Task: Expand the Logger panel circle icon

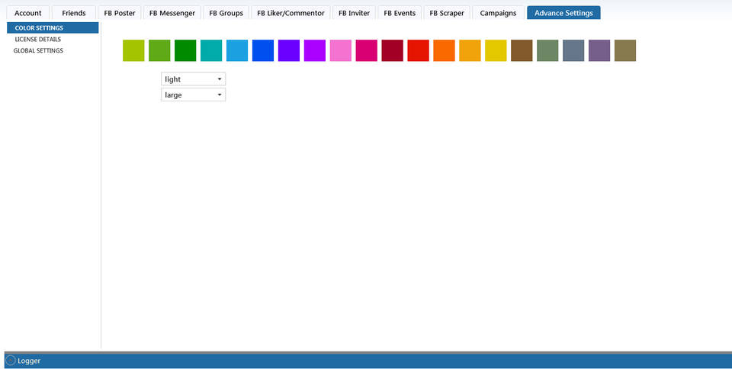Action: point(10,361)
